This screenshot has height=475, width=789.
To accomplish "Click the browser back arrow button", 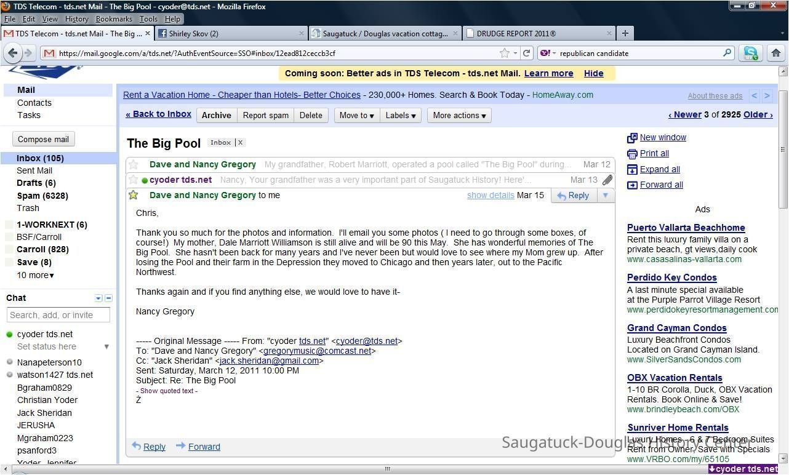I will tap(12, 54).
